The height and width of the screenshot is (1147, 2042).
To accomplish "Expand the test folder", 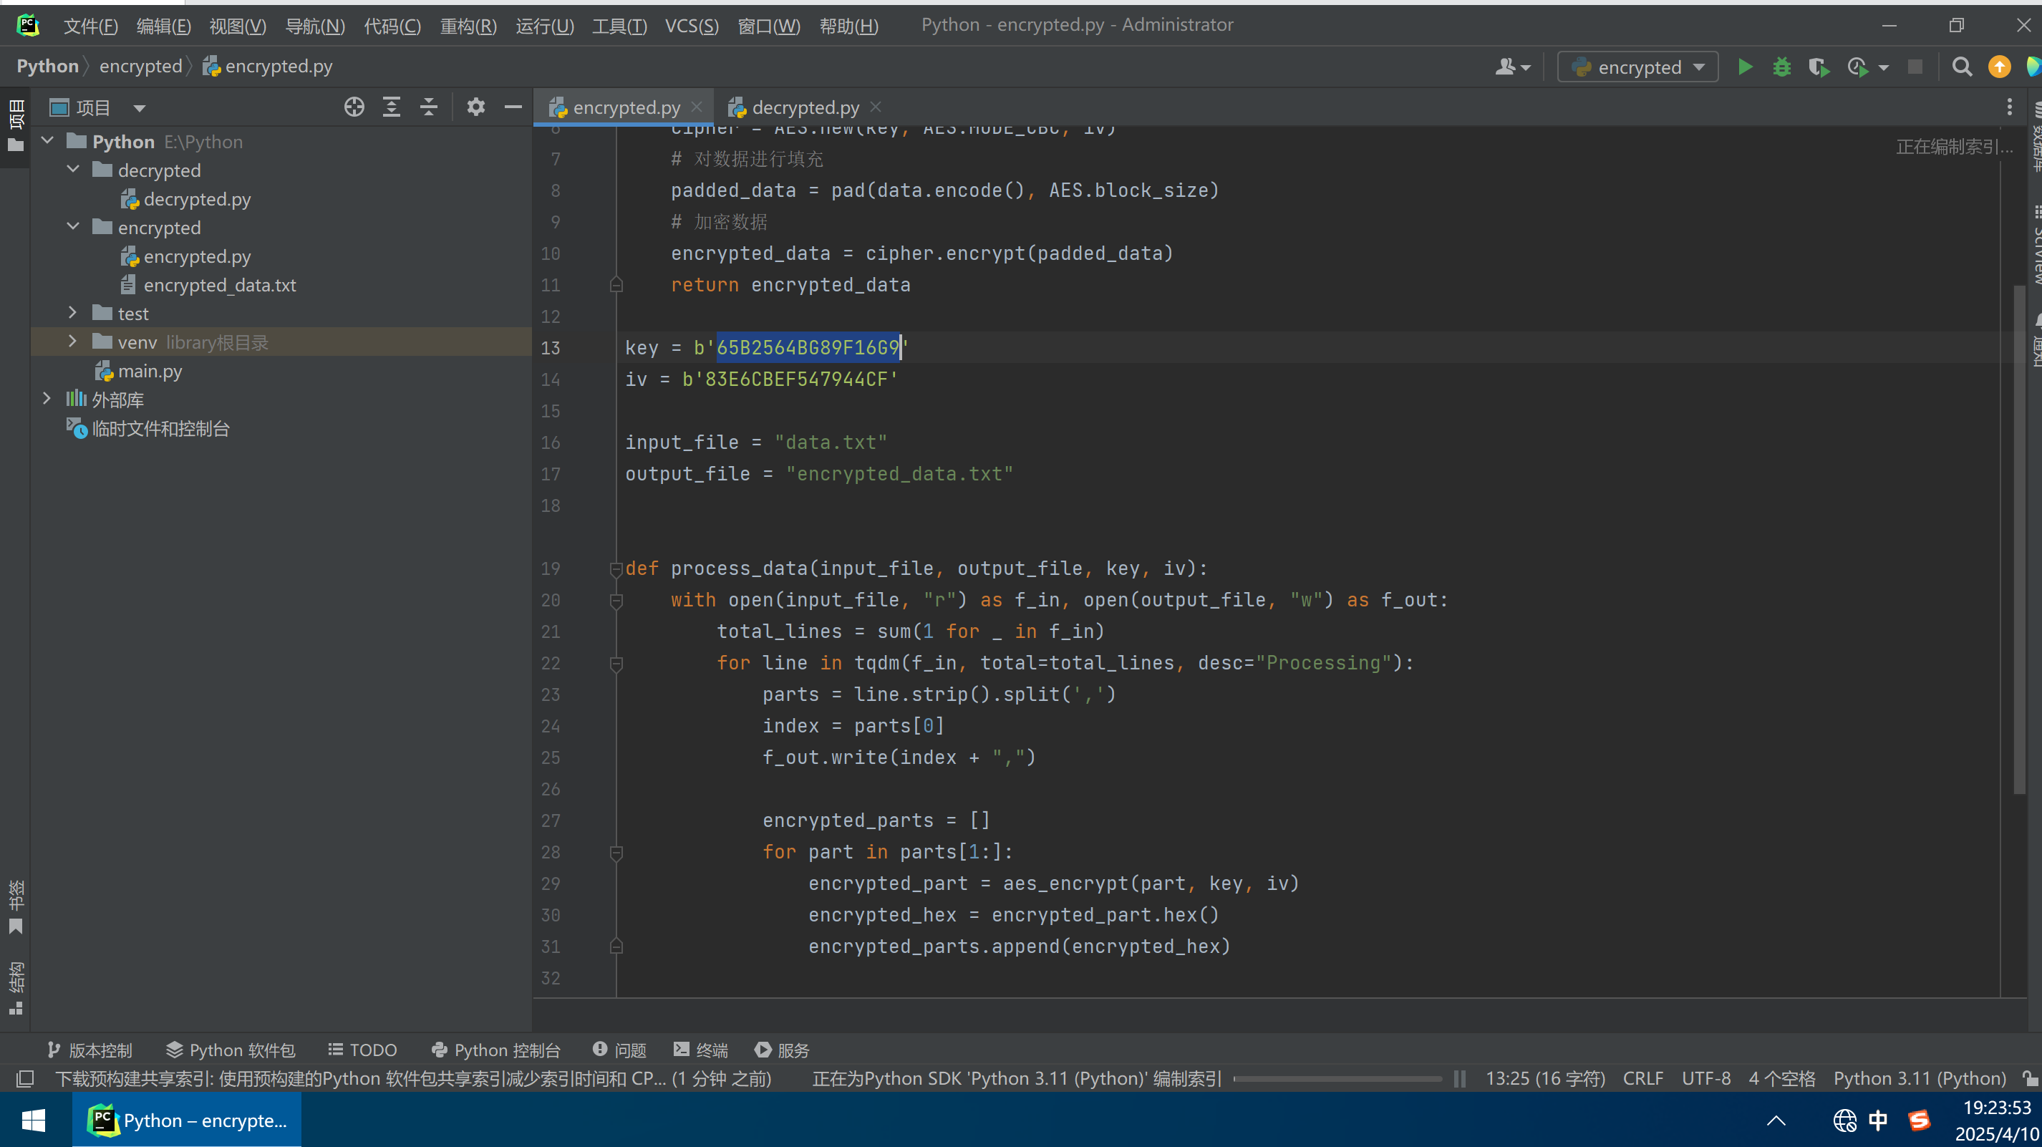I will (73, 313).
